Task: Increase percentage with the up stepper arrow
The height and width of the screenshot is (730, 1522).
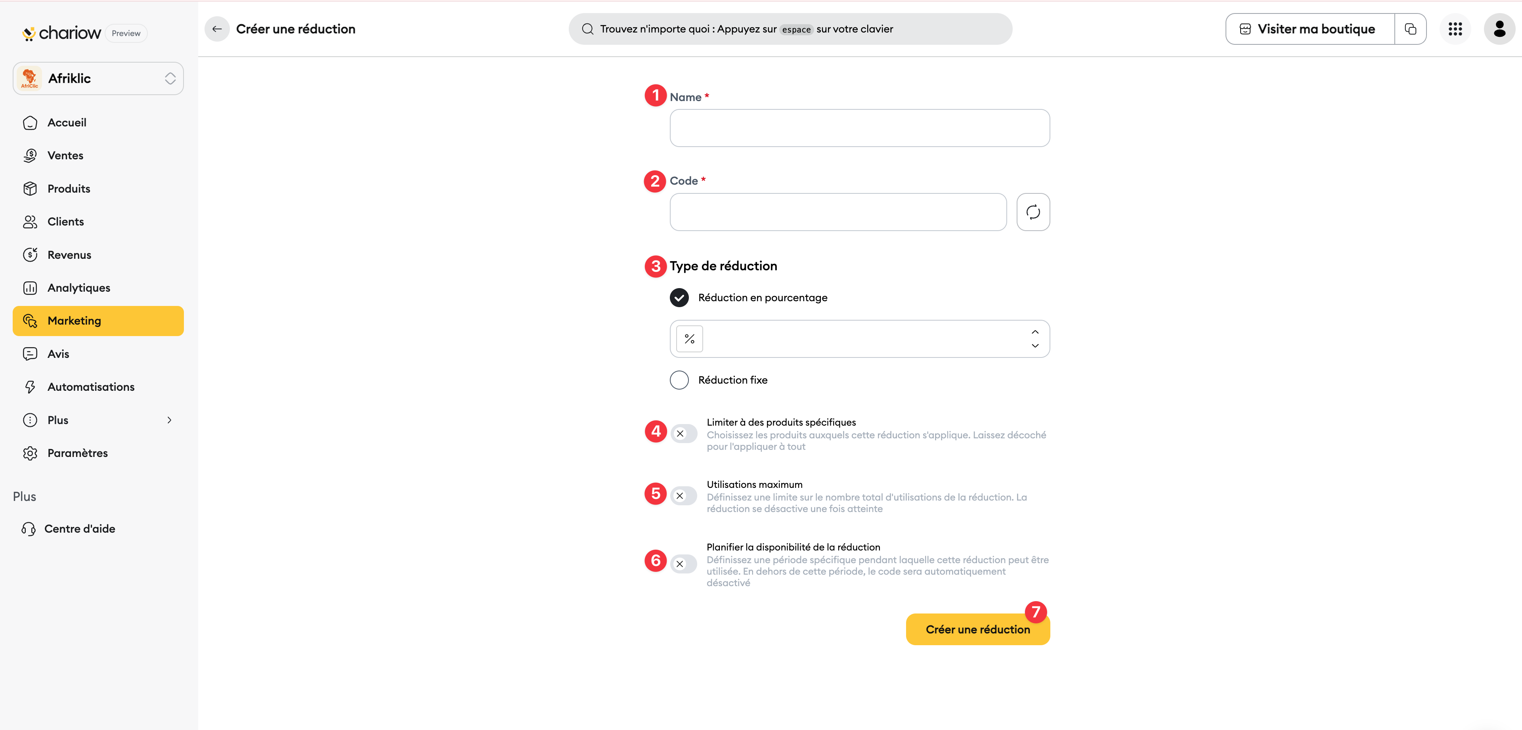Action: [1034, 332]
